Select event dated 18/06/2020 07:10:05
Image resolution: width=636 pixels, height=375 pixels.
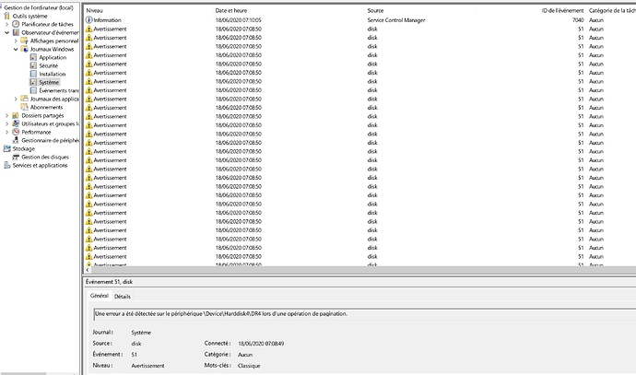pos(238,20)
